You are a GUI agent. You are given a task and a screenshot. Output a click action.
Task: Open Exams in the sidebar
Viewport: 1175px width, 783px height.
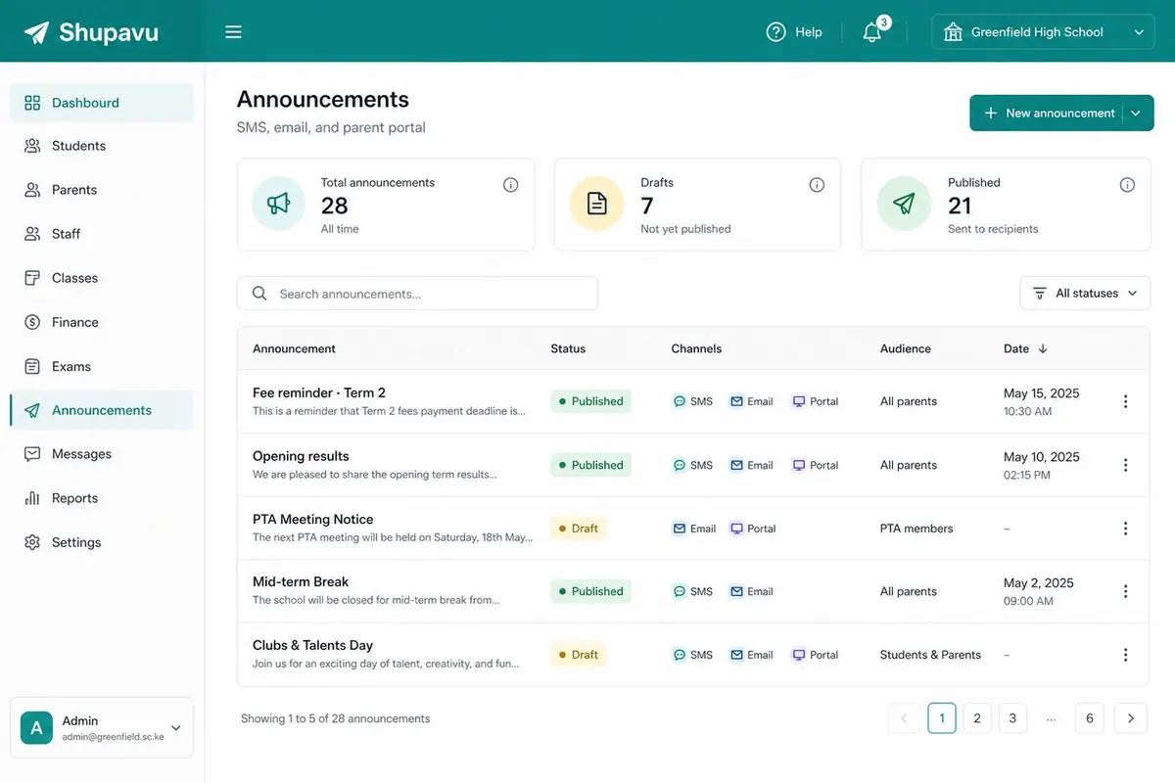point(102,366)
